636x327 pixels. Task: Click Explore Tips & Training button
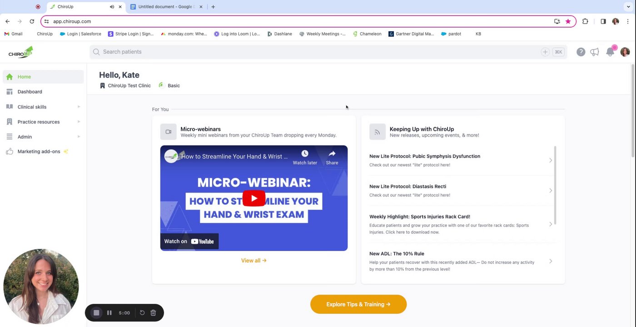(x=358, y=304)
